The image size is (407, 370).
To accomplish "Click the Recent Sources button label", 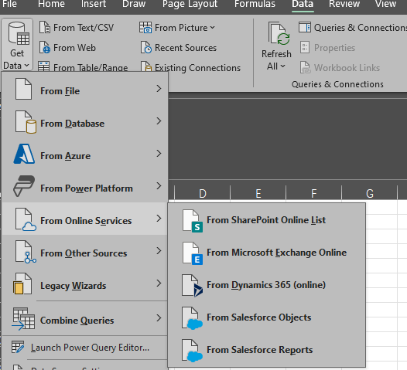I will pos(186,48).
